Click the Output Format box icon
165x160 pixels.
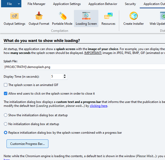[x=39, y=16]
